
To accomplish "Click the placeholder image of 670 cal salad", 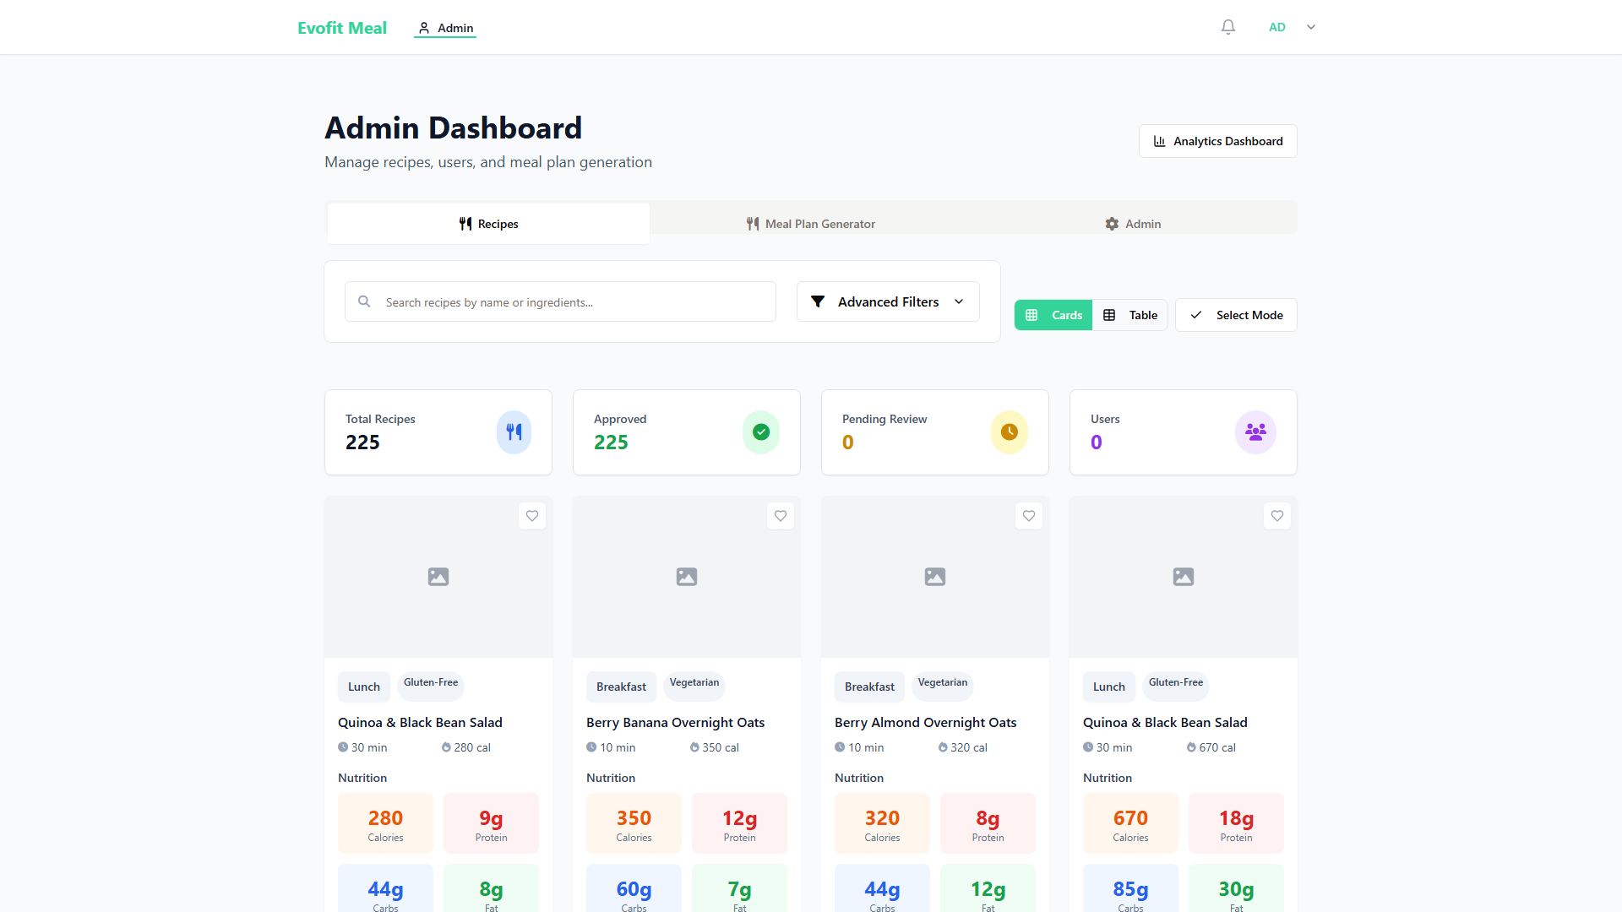I will tap(1183, 577).
